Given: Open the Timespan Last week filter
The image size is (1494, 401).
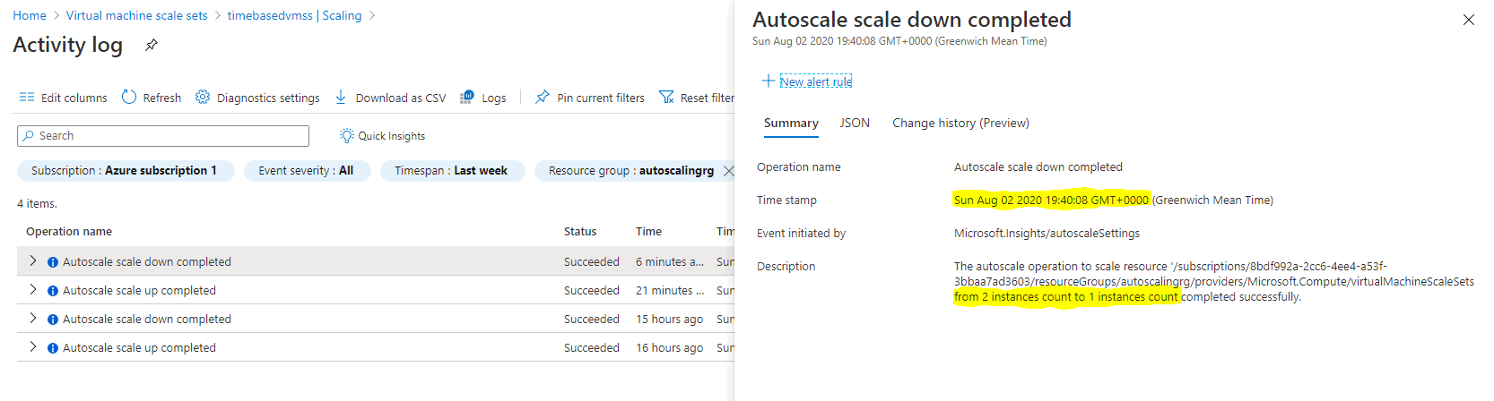Looking at the screenshot, I should (x=451, y=171).
